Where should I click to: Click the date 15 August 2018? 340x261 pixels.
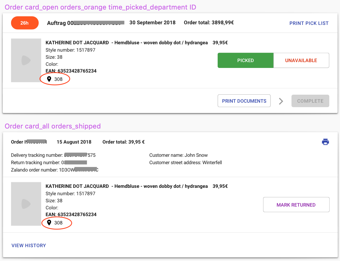pyautogui.click(x=74, y=142)
